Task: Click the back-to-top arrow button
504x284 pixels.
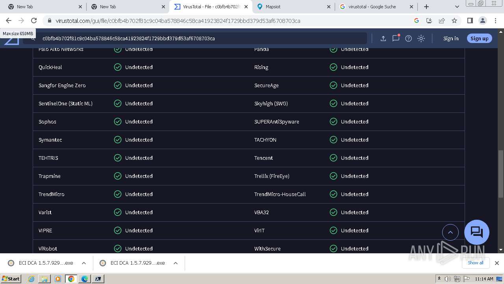Action: pyautogui.click(x=450, y=232)
